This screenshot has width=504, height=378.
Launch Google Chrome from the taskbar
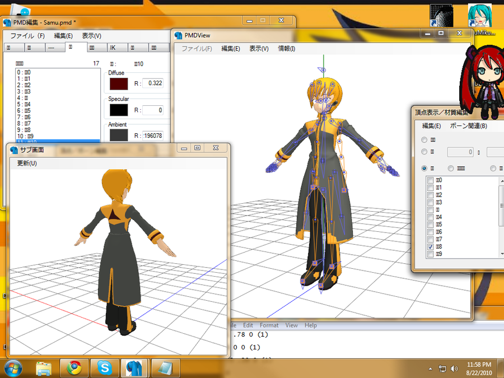click(x=74, y=368)
